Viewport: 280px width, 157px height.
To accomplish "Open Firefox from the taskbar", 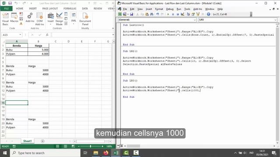I will click(106, 153).
